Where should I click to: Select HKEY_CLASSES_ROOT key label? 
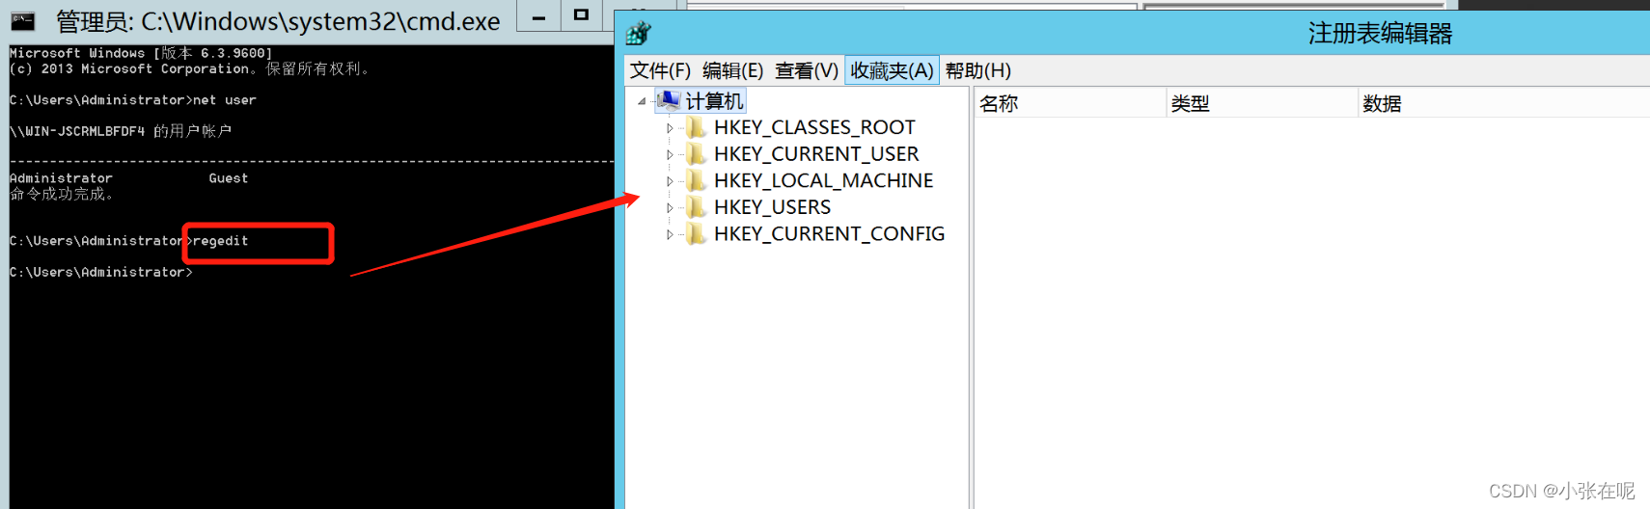[814, 127]
